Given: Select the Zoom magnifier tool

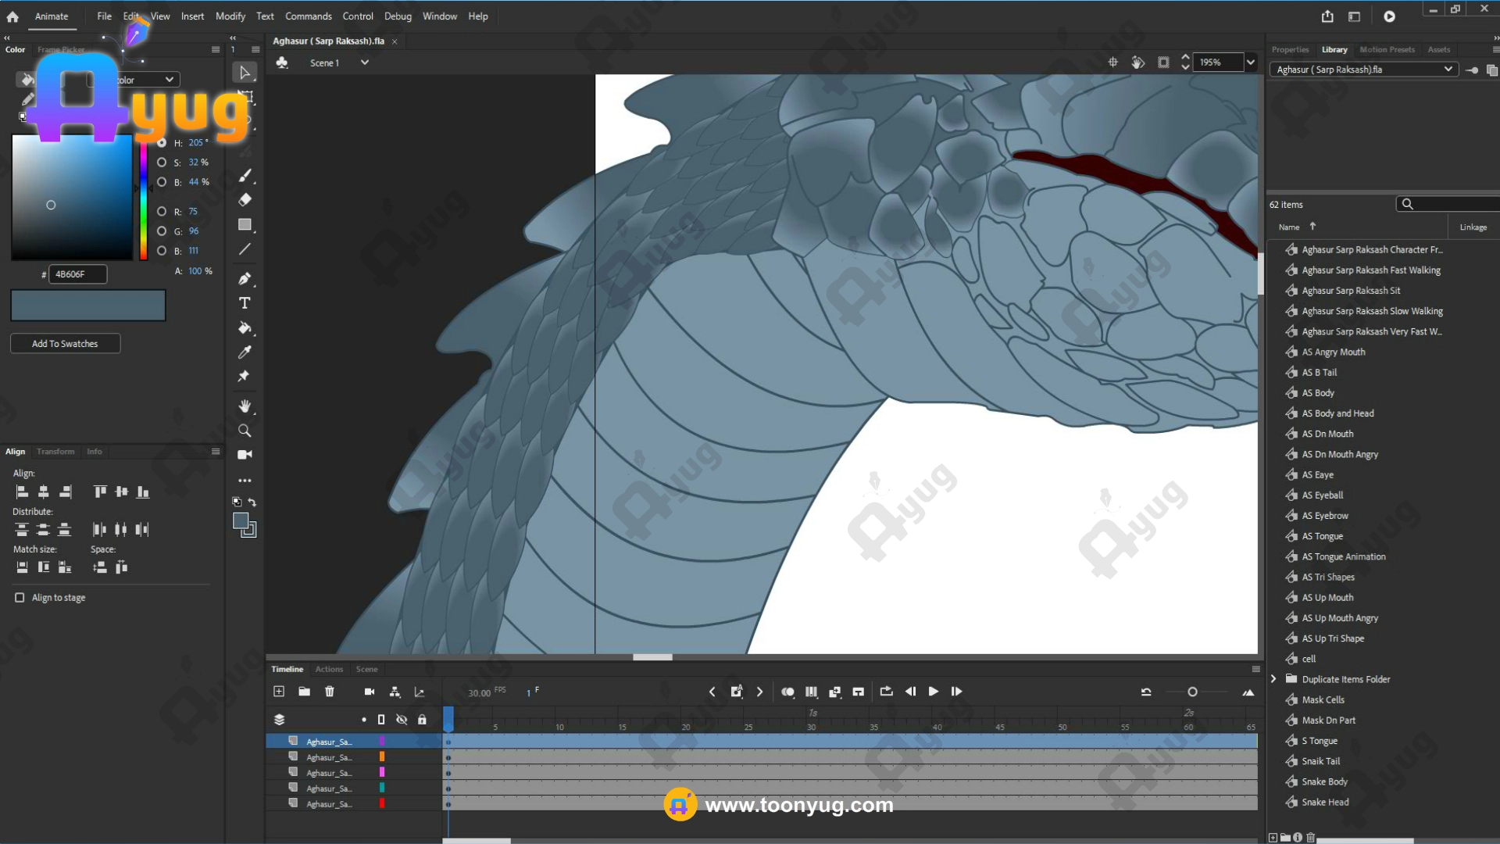Looking at the screenshot, I should [x=245, y=431].
